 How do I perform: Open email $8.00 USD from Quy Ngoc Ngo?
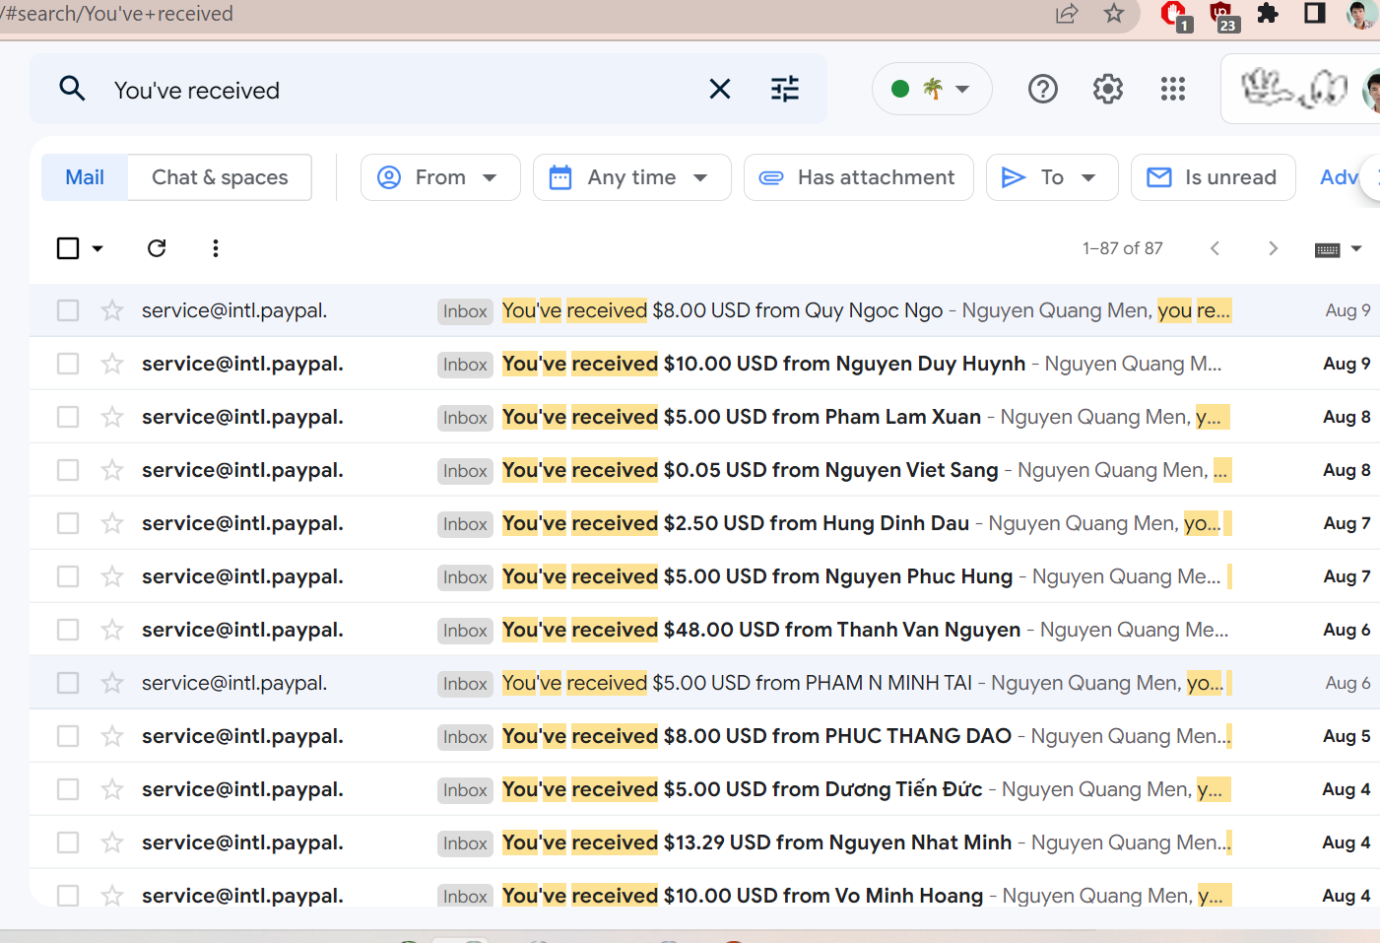pyautogui.click(x=704, y=310)
